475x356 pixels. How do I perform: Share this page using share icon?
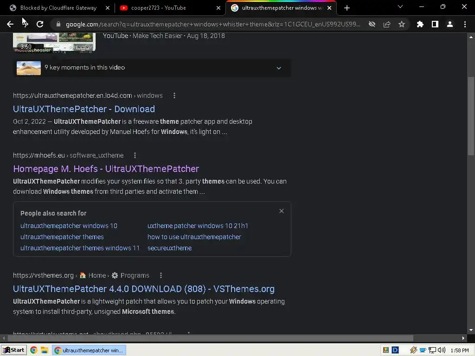(x=387, y=24)
